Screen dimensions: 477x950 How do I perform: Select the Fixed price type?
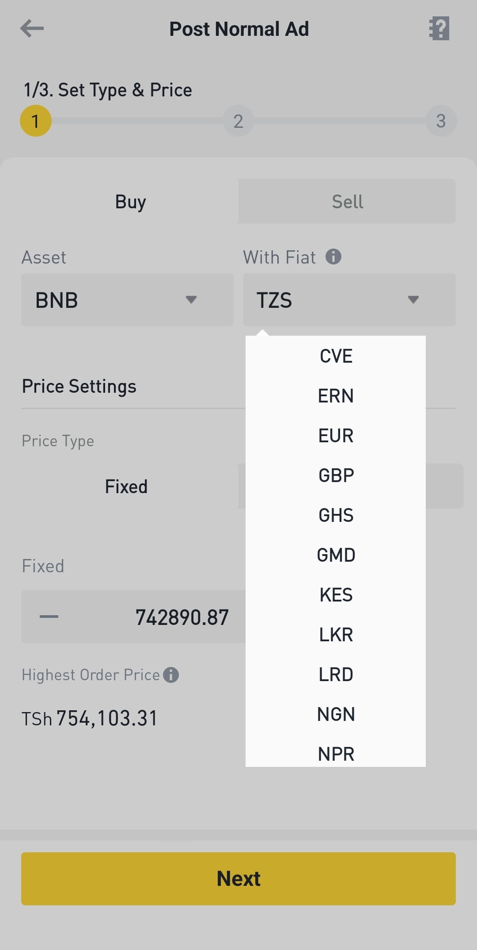click(126, 486)
